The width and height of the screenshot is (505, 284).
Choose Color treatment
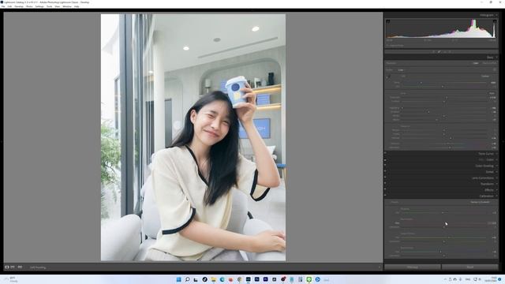pyautogui.click(x=476, y=63)
